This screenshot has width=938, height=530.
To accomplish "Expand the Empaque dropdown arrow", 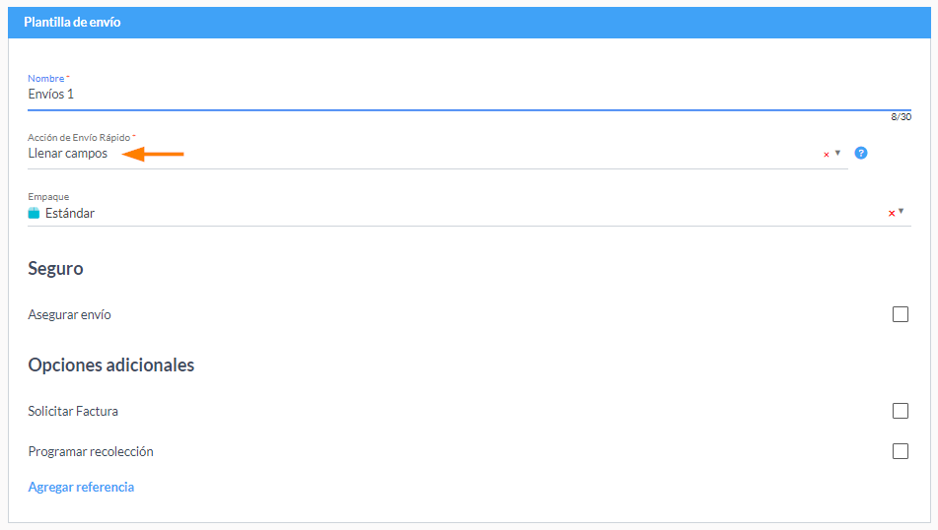I will tap(901, 211).
